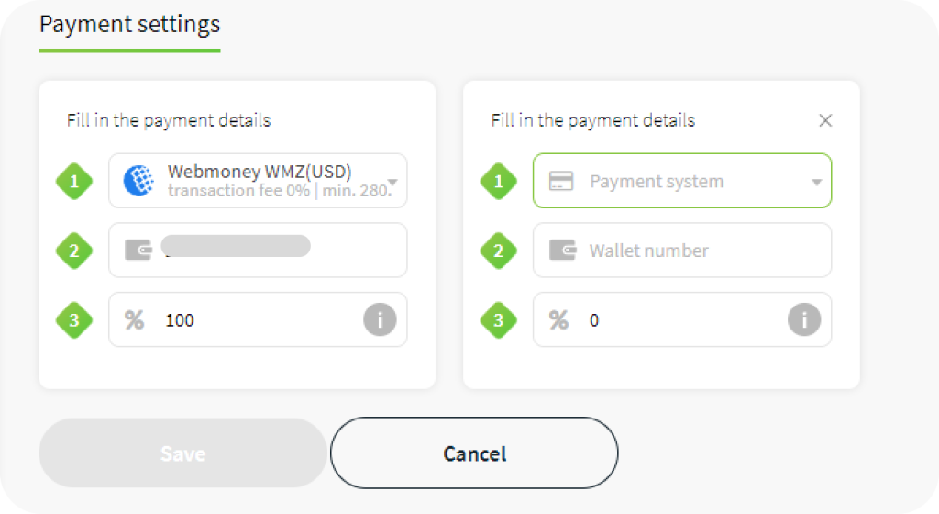Open info icon next to 0 percent
The width and height of the screenshot is (939, 514).
804,319
